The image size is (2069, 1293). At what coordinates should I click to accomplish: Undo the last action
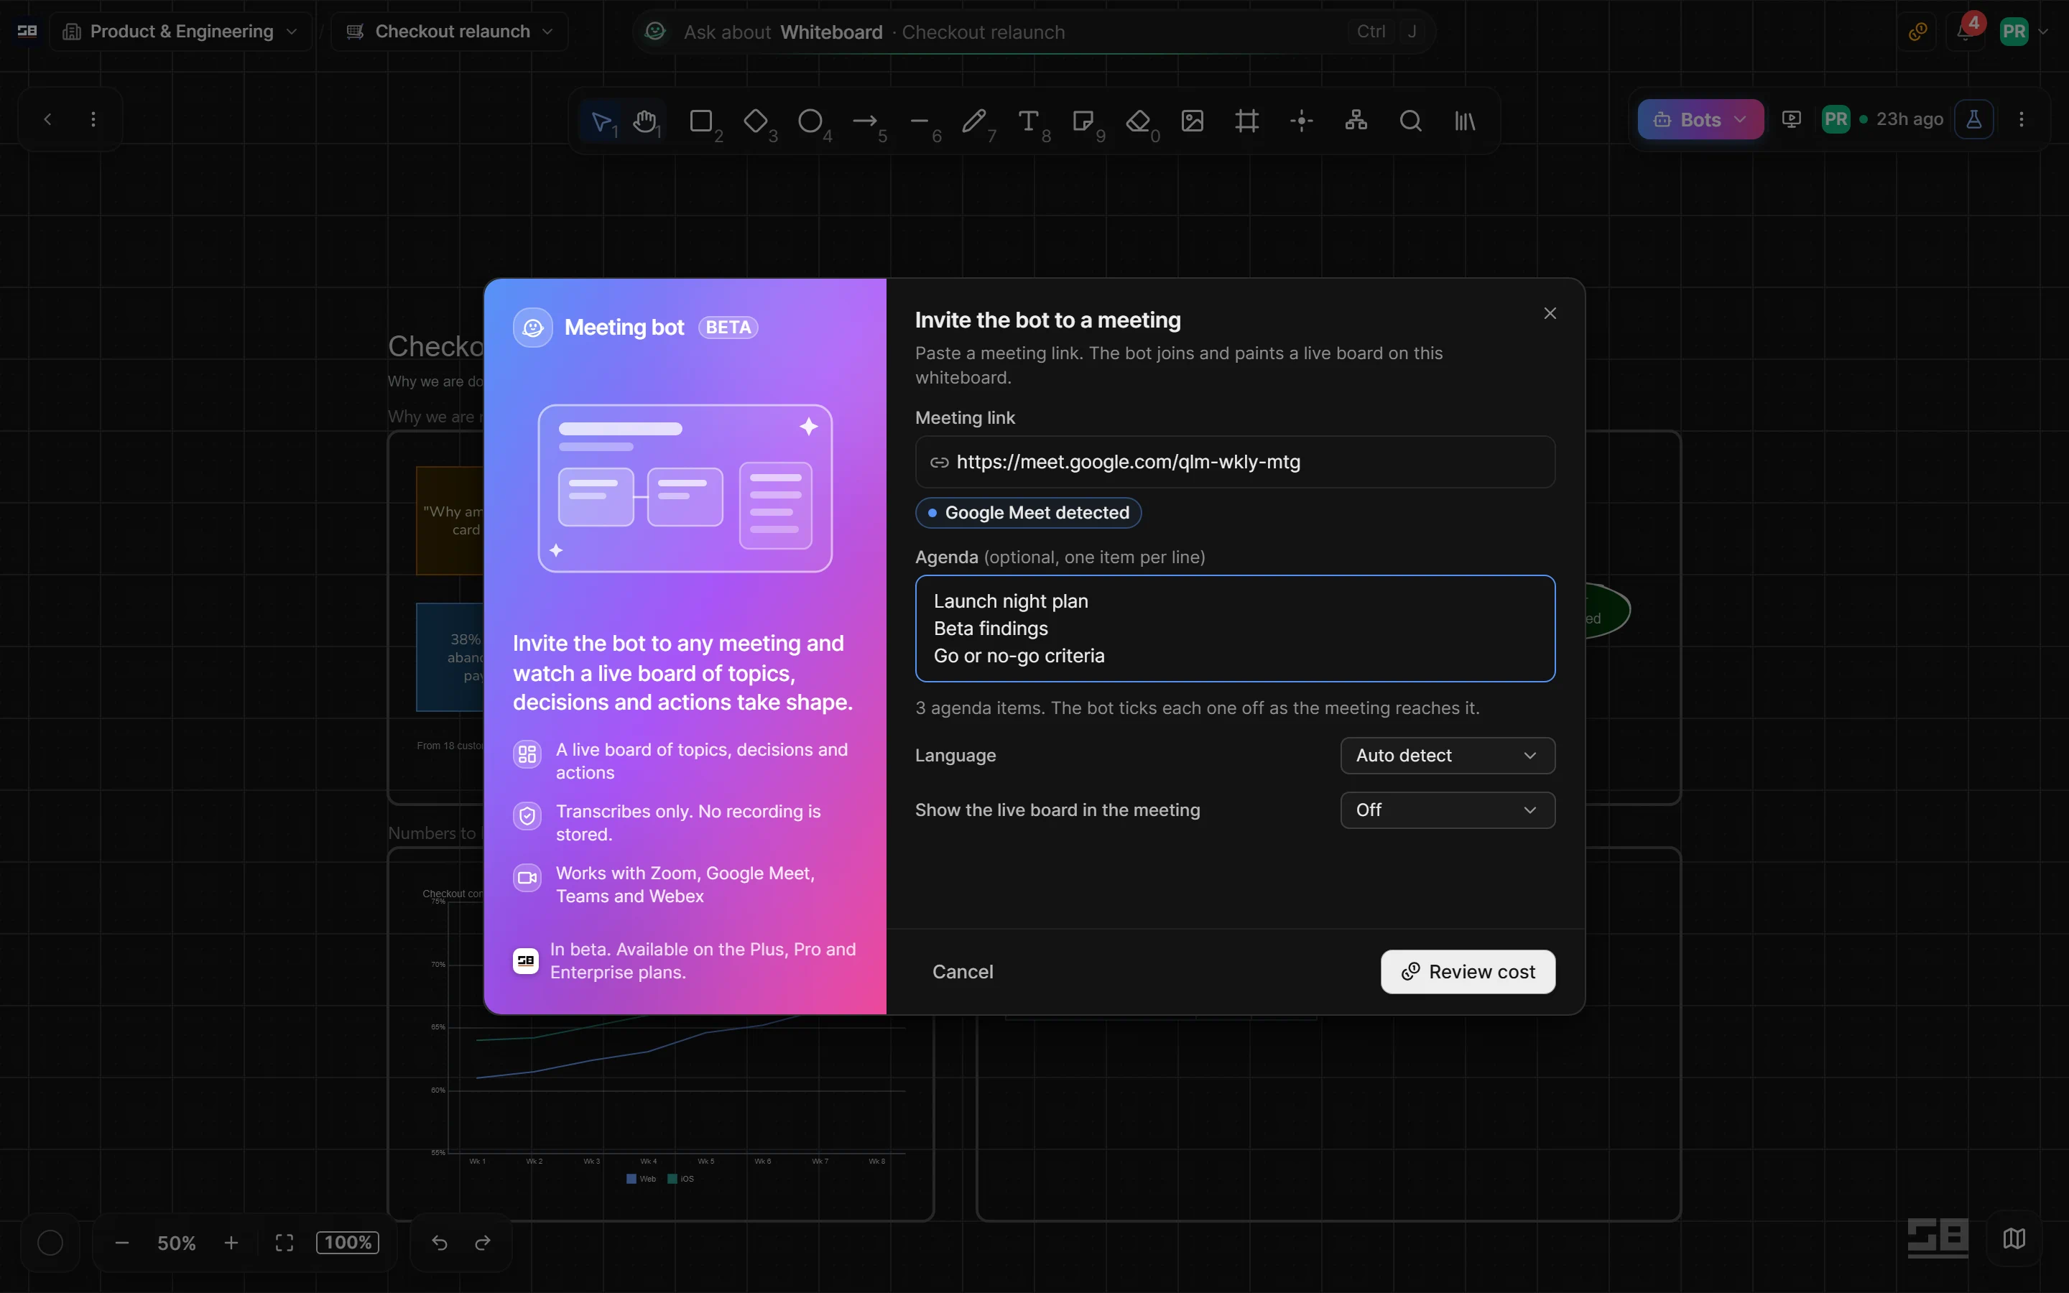point(440,1243)
